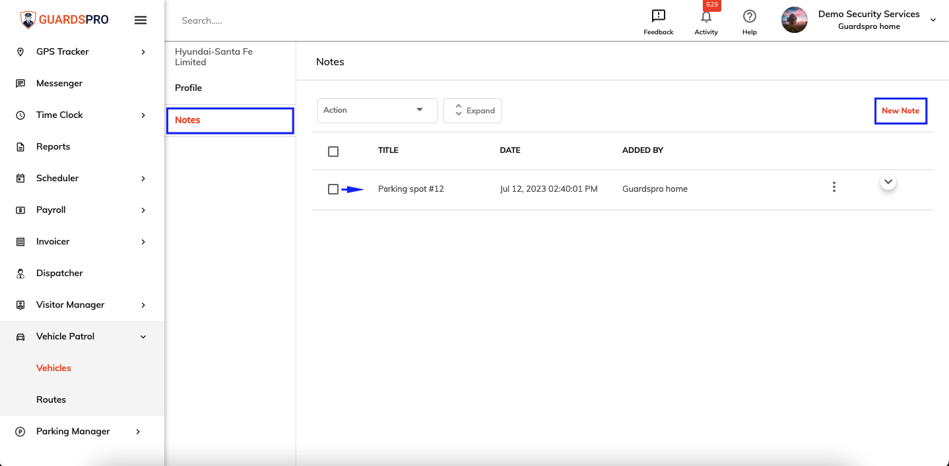
Task: Open the Action dropdown
Action: 377,110
